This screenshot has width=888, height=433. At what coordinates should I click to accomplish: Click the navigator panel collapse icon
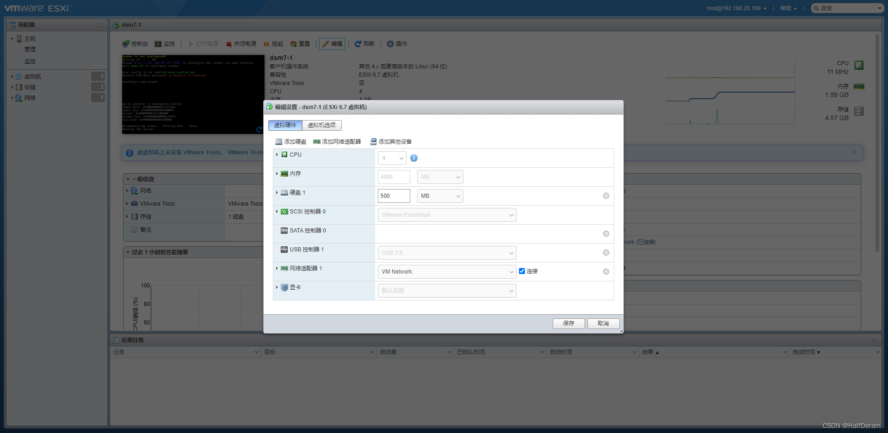coord(100,25)
